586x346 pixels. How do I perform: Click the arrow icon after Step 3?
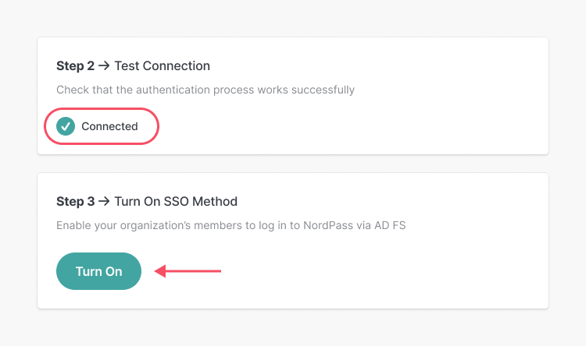click(104, 201)
